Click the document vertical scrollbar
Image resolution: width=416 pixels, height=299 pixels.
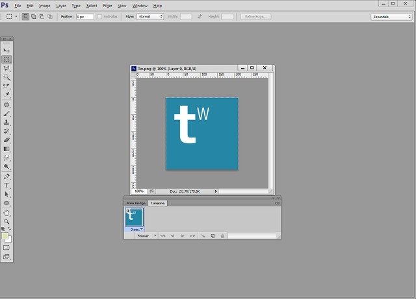coord(270,130)
